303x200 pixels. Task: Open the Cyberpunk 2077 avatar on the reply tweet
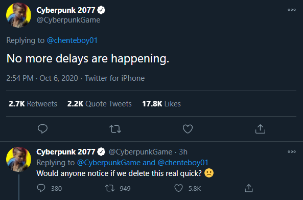(18, 159)
